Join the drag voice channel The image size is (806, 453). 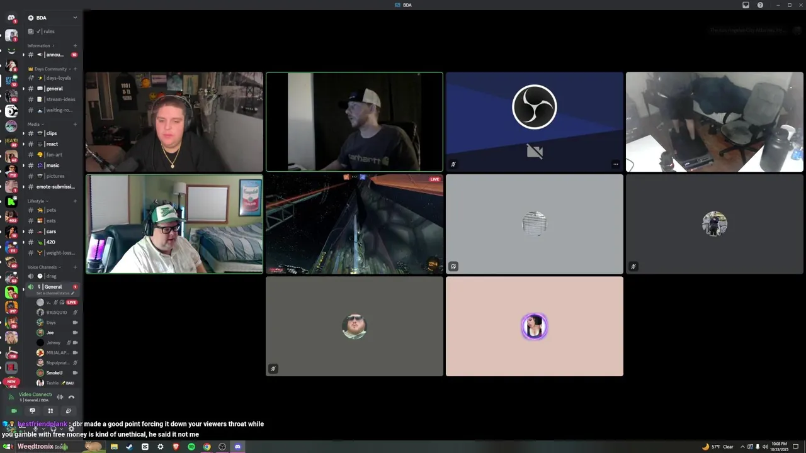click(x=52, y=276)
